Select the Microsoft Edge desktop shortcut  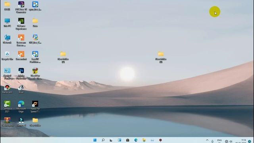pos(21,106)
